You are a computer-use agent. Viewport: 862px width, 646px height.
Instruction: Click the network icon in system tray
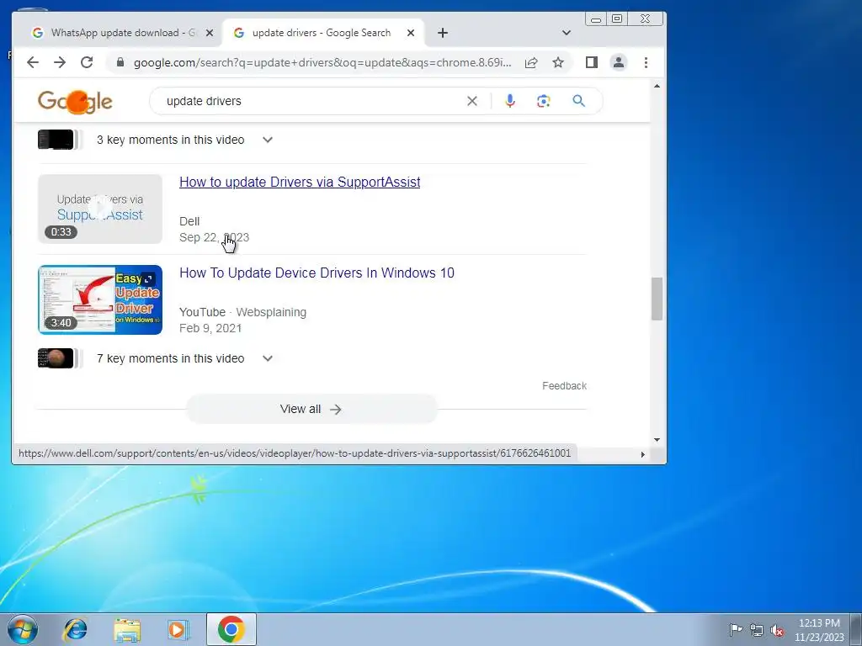pyautogui.click(x=757, y=630)
